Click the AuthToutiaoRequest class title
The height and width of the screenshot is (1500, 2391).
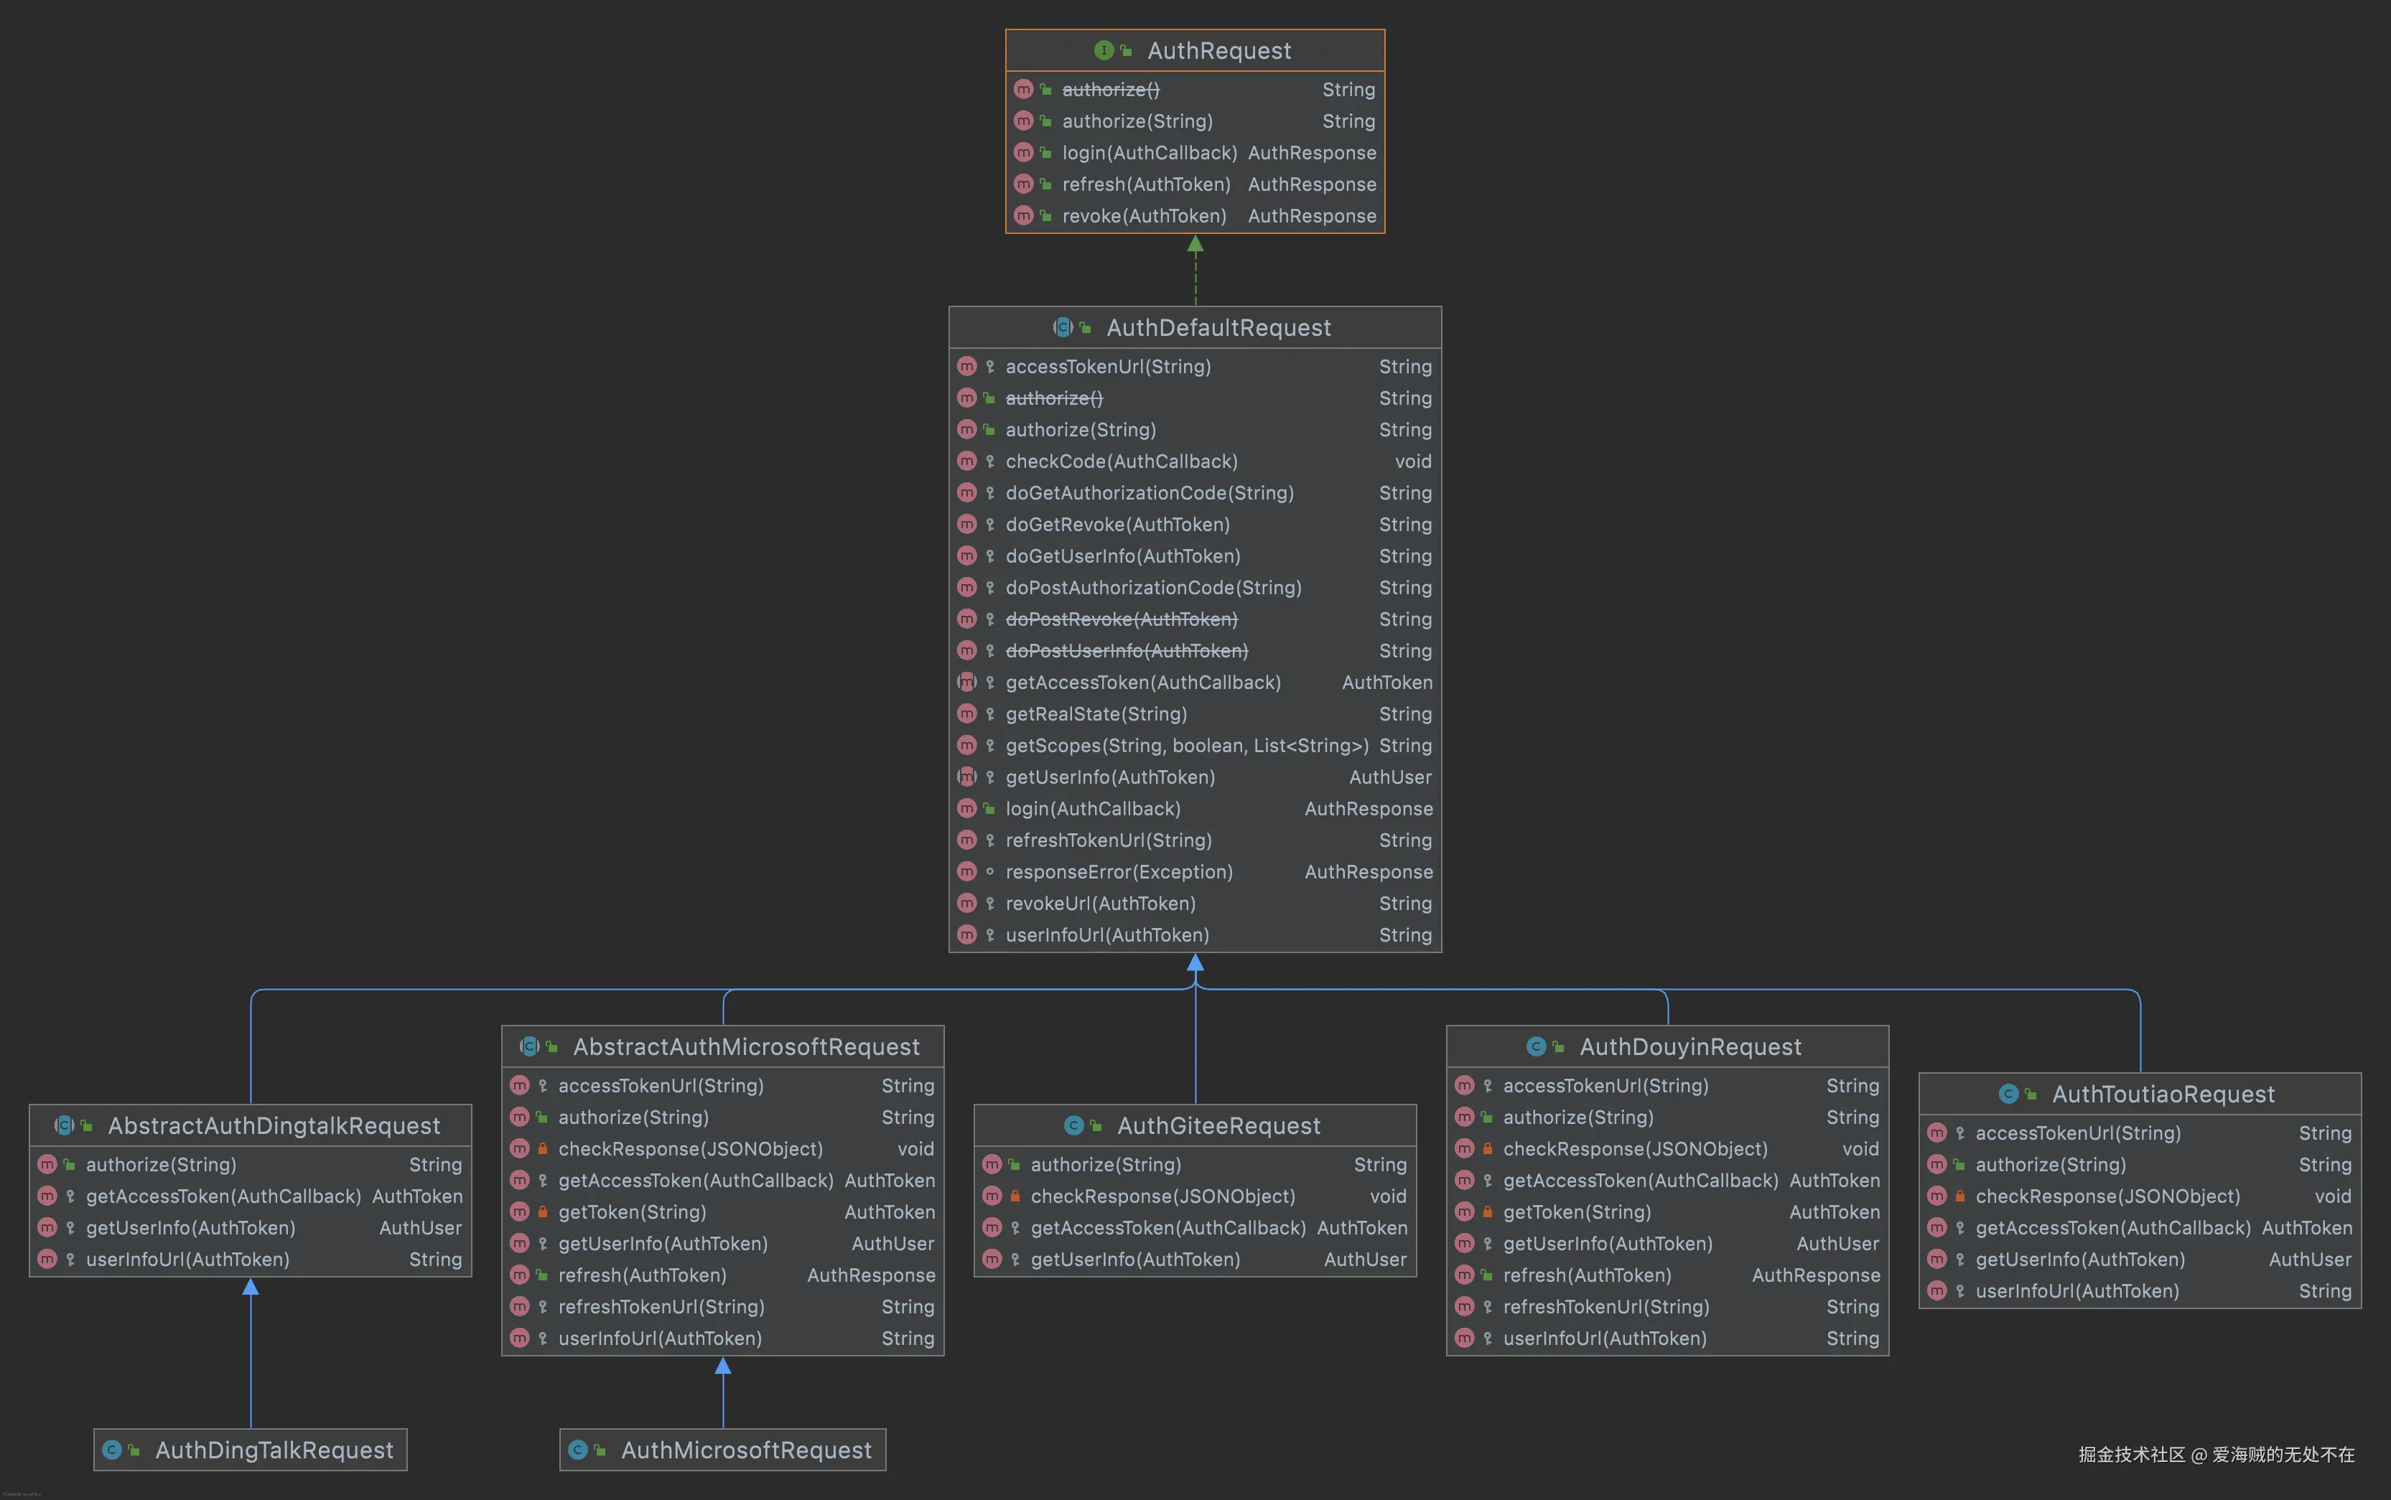click(2163, 1093)
